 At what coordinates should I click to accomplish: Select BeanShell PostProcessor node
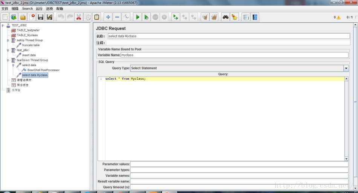[x=43, y=70]
